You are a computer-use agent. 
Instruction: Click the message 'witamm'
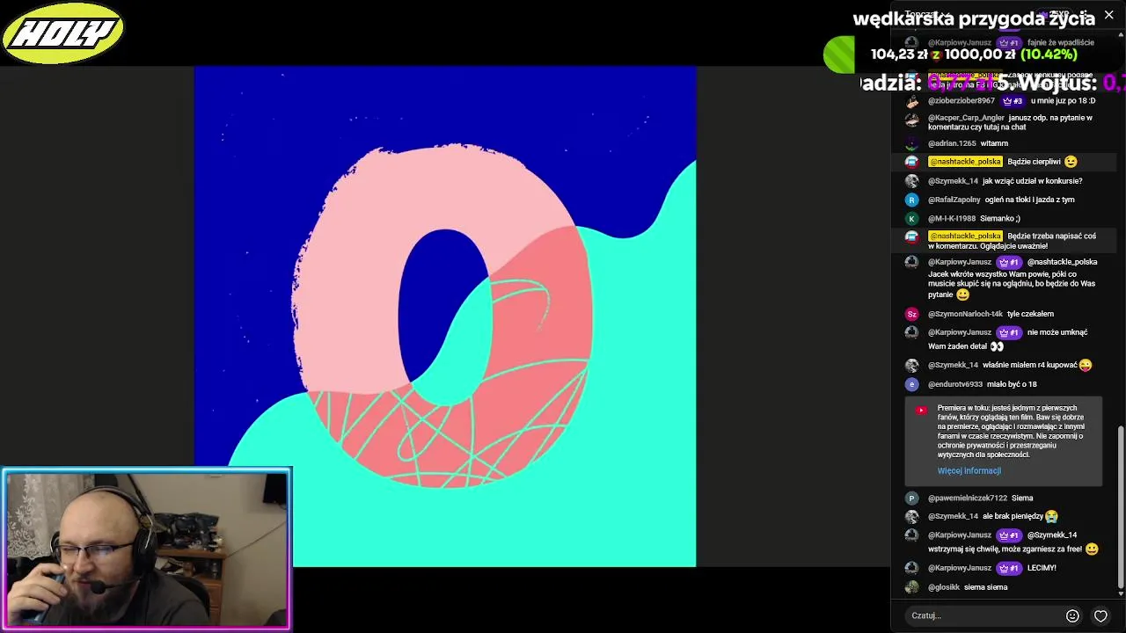(x=994, y=143)
